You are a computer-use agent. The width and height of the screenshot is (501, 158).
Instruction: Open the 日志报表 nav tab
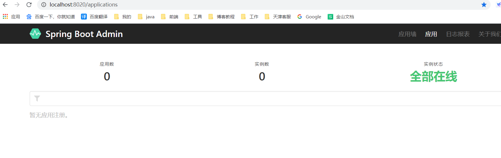click(x=458, y=34)
